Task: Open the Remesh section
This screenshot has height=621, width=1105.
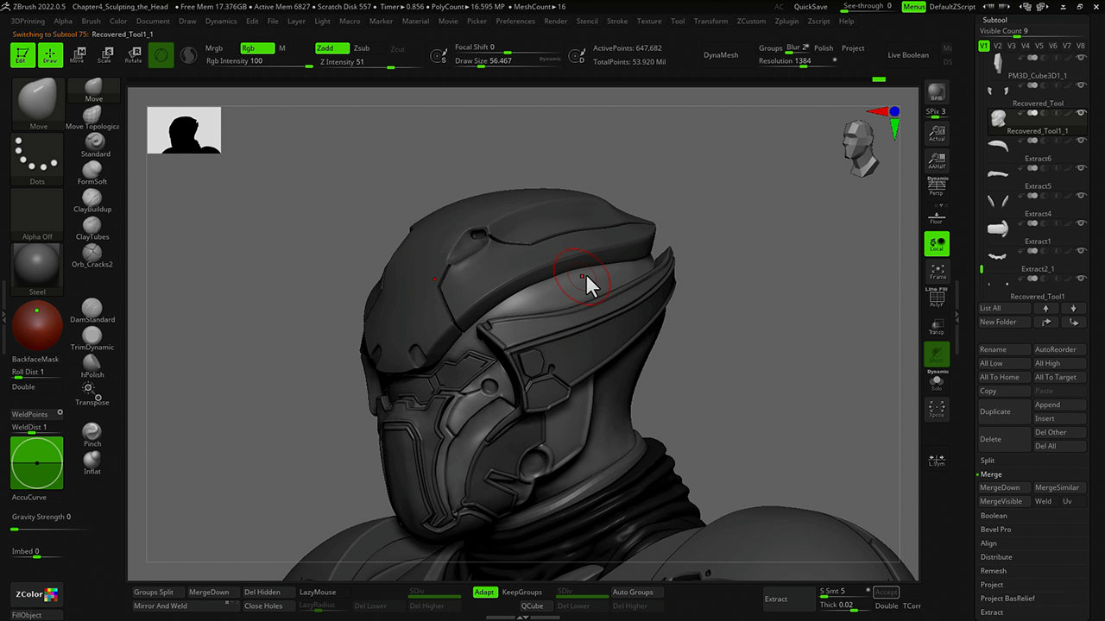Action: (994, 571)
